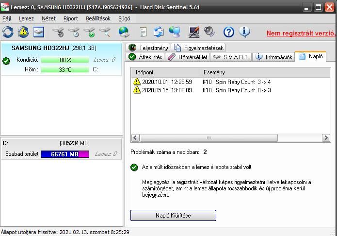Click the loudspeaker sound toolbar icon
Viewport: 337px width, 236px height.
(x=209, y=32)
